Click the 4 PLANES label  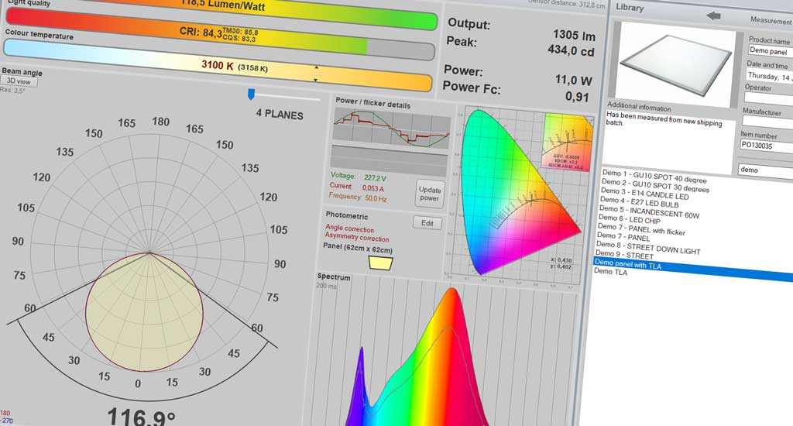pos(280,115)
